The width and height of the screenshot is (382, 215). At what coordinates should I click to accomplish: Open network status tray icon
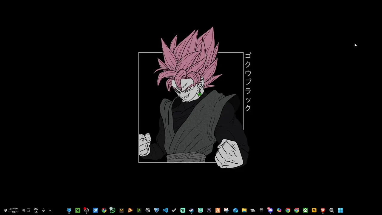(28, 210)
